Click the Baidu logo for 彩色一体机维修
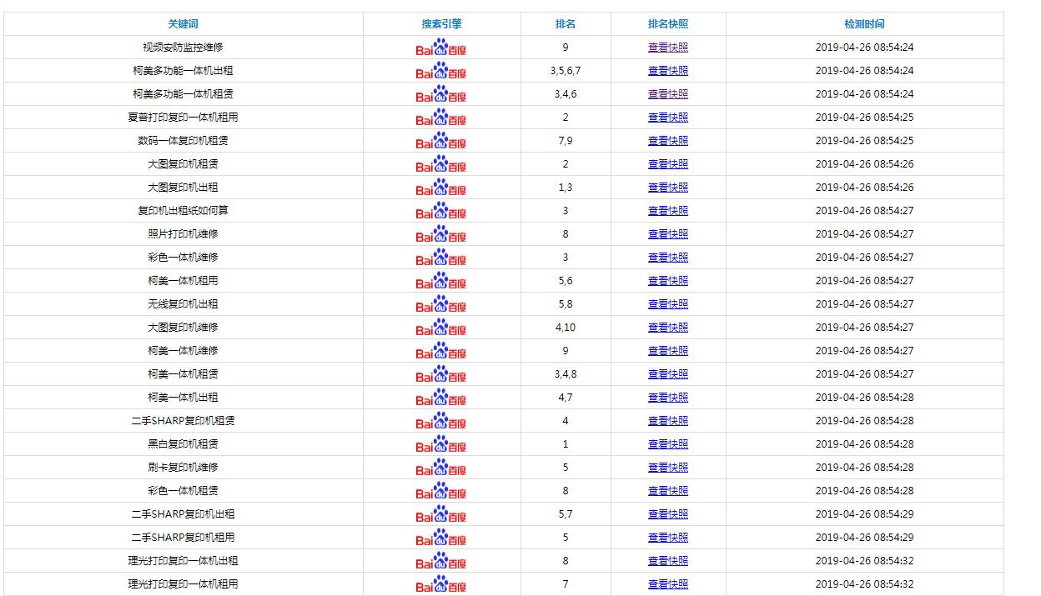This screenshot has height=596, width=1041. coord(441,258)
